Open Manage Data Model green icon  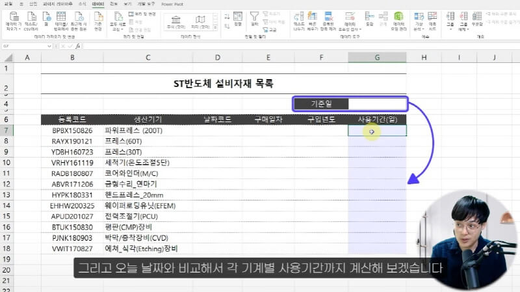click(398, 17)
